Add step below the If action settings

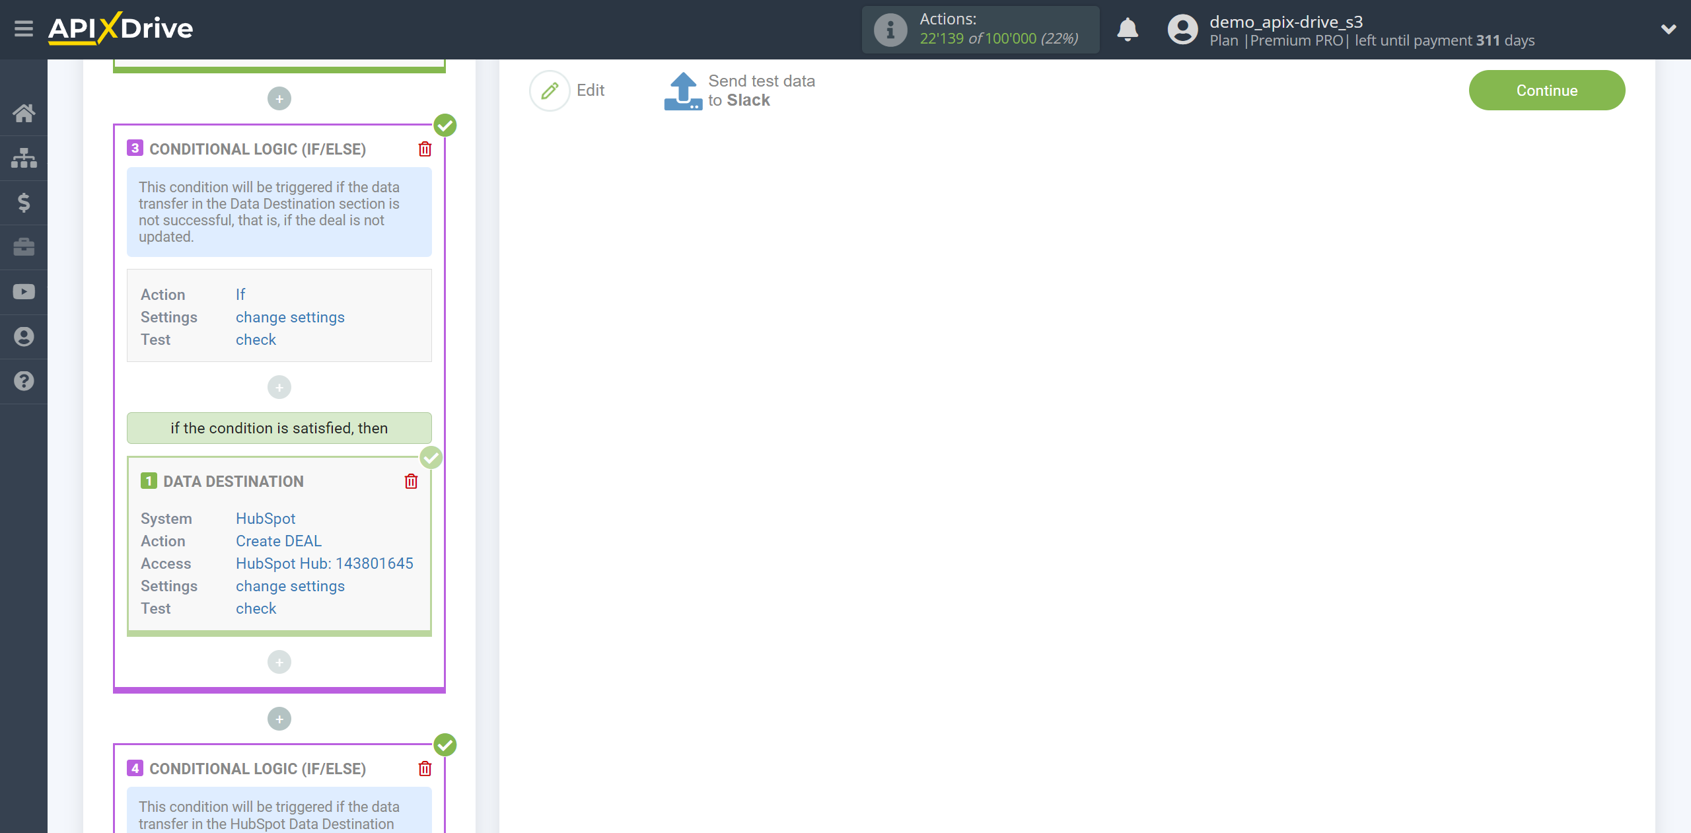279,388
